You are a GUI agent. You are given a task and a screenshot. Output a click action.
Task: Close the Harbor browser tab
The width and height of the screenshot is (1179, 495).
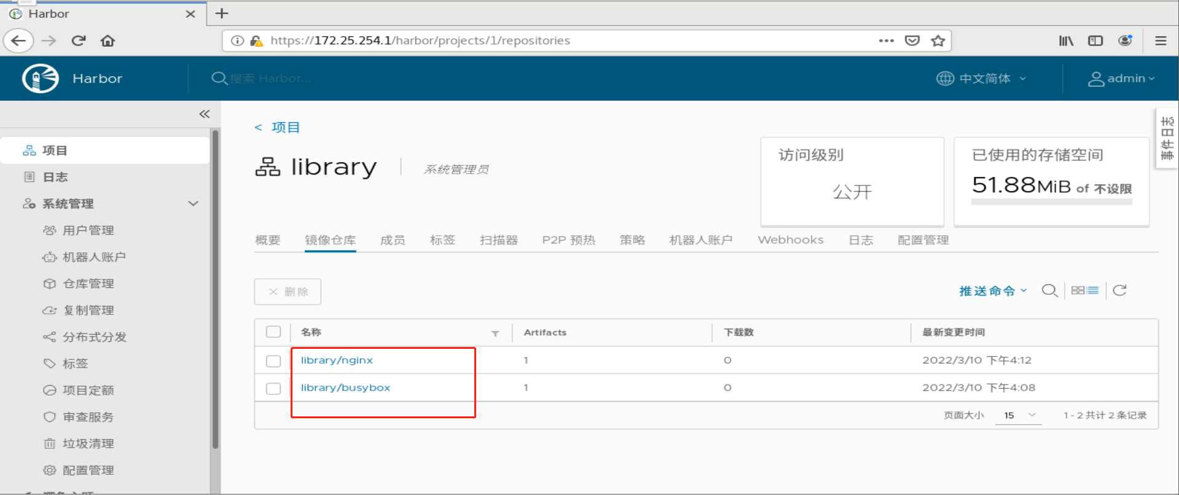point(190,14)
